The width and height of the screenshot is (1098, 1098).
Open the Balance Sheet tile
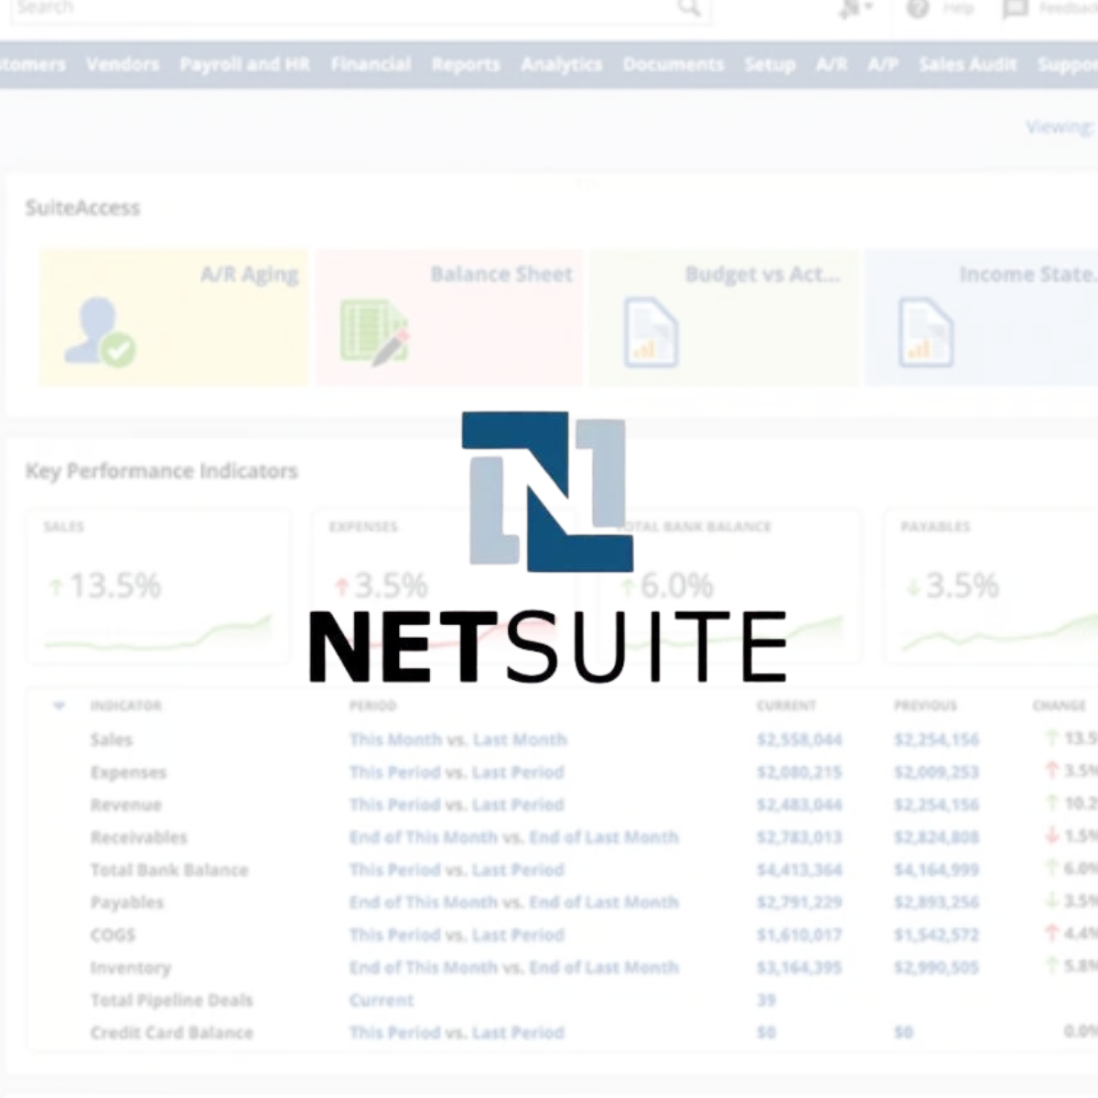449,318
